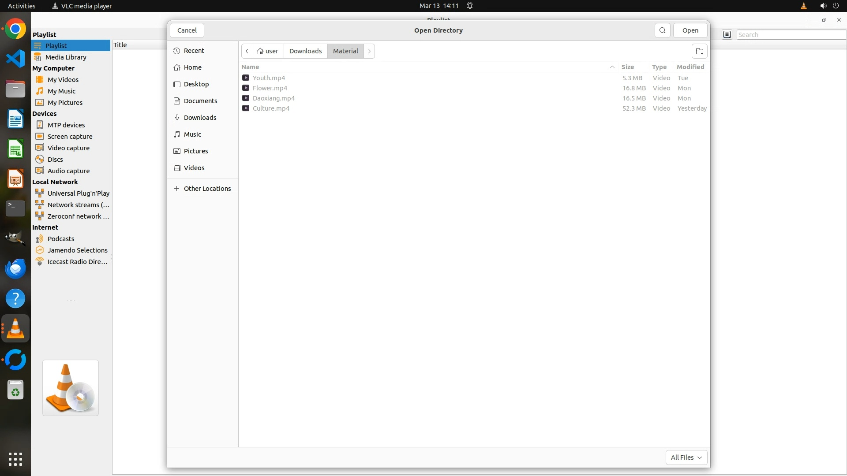This screenshot has width=847, height=476.
Task: Click the path bar forward chevron
Action: pos(369,51)
